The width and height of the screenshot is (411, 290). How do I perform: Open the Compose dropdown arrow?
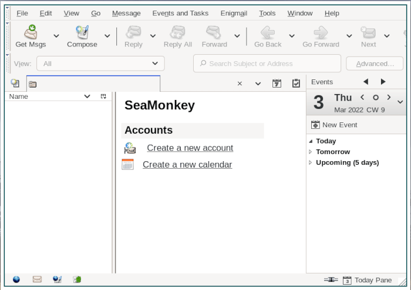click(107, 36)
